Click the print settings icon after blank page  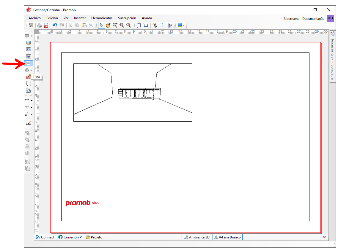(170, 25)
